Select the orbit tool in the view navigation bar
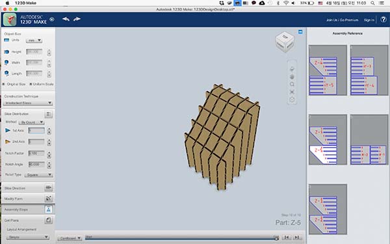390x244 pixels. coord(292,69)
